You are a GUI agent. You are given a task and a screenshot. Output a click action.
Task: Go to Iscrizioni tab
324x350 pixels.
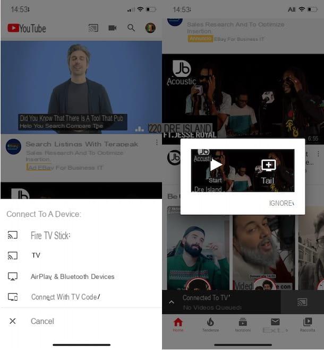click(243, 325)
